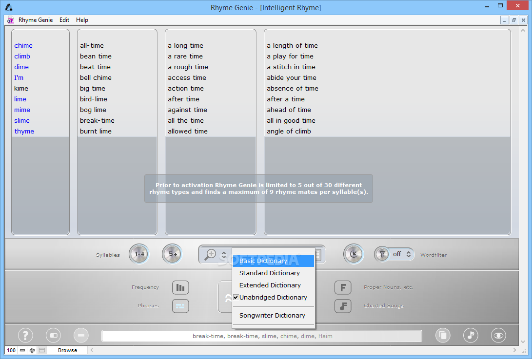The image size is (532, 359).
Task: Click the rhyme 'thyme' link
Action: click(x=24, y=132)
